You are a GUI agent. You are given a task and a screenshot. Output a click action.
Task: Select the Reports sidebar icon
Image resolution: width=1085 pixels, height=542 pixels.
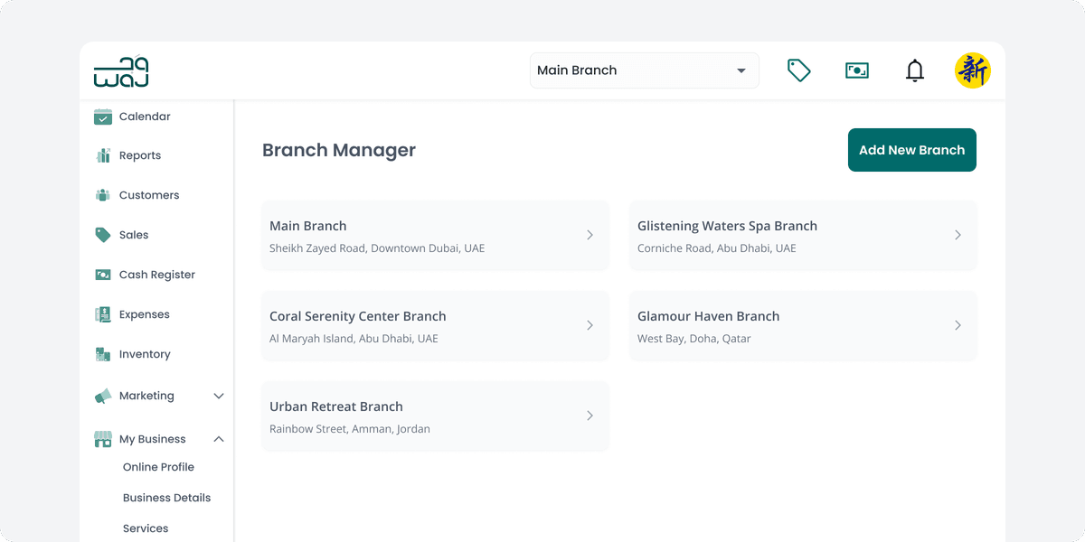103,155
